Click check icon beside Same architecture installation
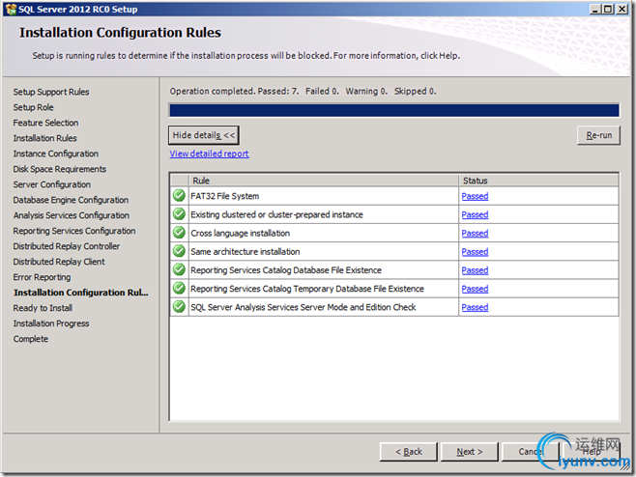 pyautogui.click(x=179, y=251)
